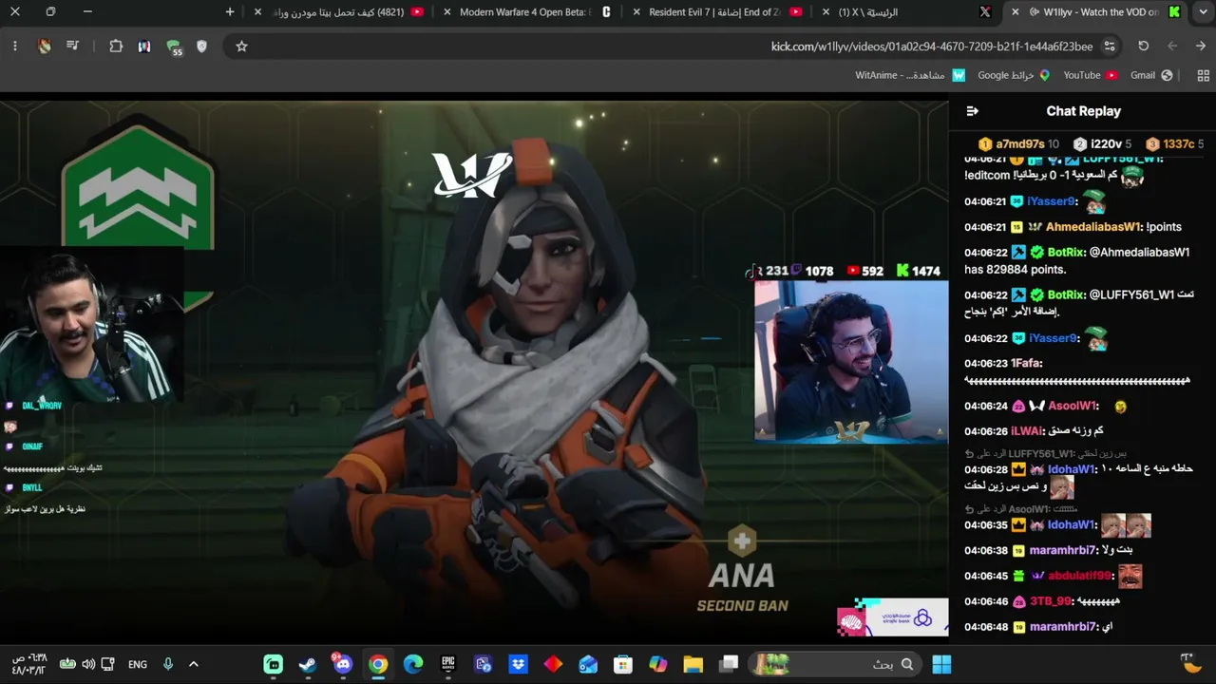Reload the current page

pyautogui.click(x=1143, y=46)
